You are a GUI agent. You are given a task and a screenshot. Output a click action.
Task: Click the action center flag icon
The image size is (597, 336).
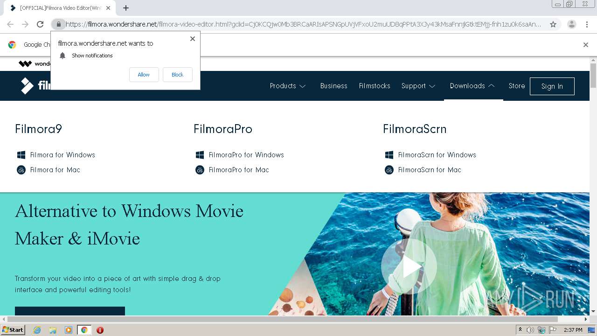click(553, 330)
